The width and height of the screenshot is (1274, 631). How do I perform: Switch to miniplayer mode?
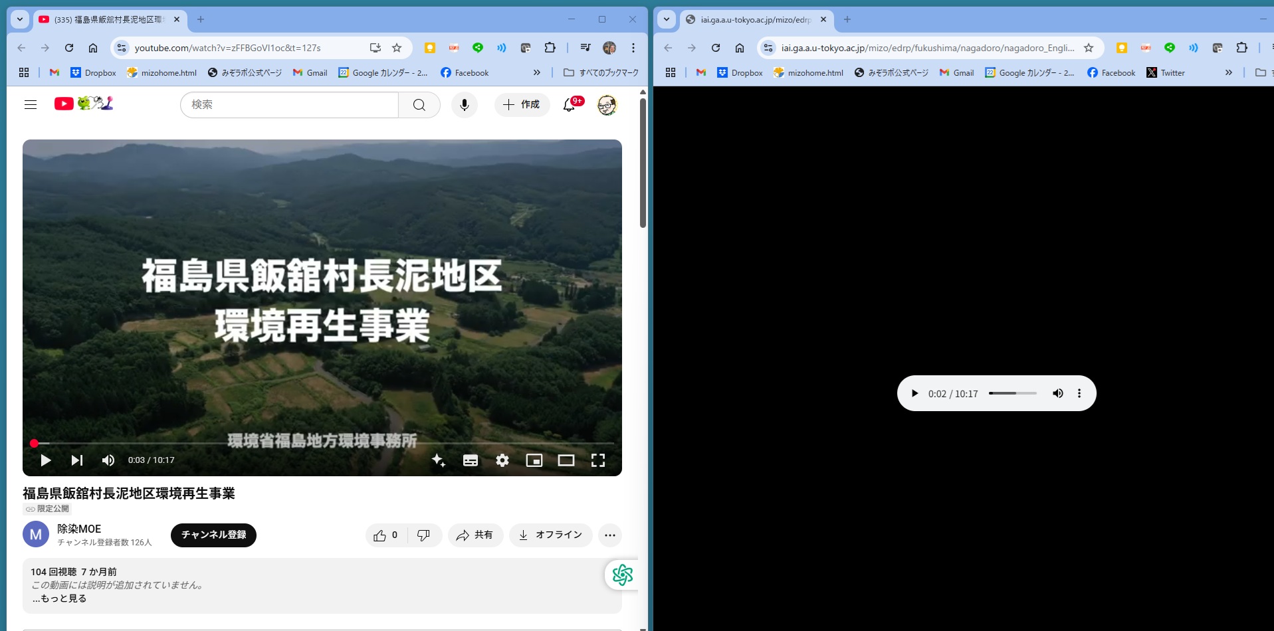(x=534, y=460)
